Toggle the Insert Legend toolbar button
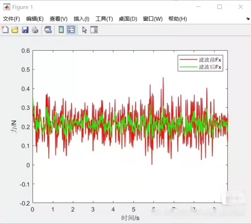The height and width of the screenshot is (224, 251). pyautogui.click(x=71, y=30)
